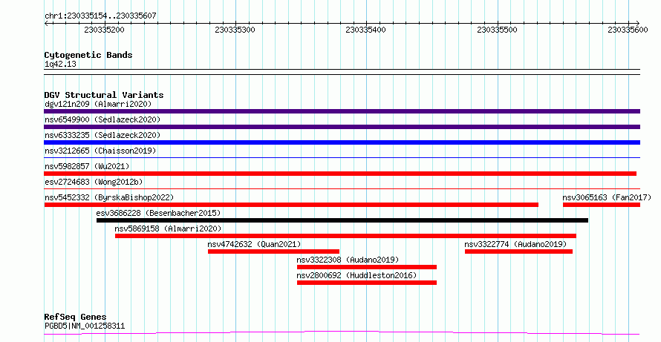
Task: Click the PGBD5|NM_001258311 gene label
Action: 85,326
